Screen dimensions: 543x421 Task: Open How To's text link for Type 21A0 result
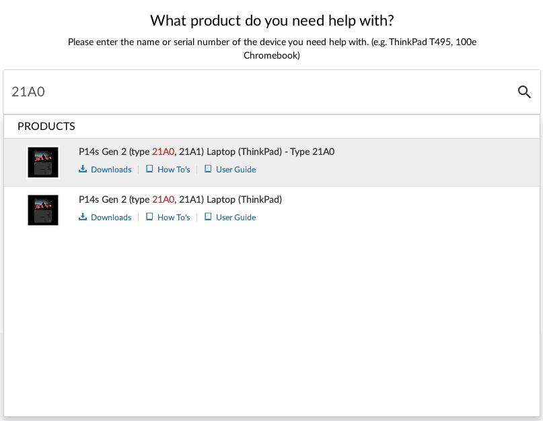tap(174, 170)
